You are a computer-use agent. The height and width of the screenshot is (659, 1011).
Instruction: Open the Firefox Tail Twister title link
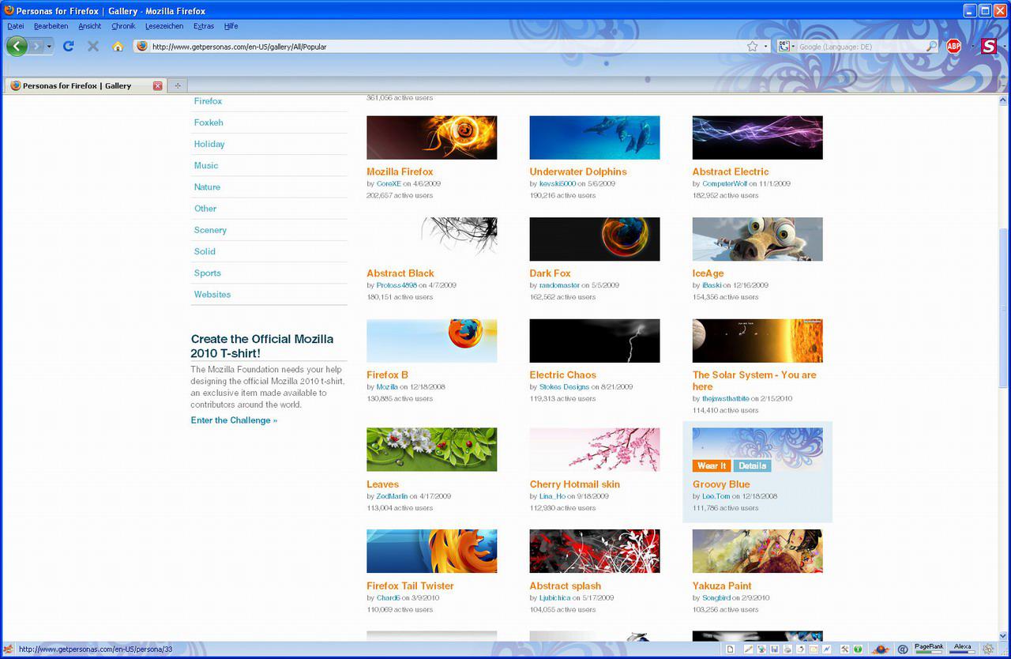(410, 586)
